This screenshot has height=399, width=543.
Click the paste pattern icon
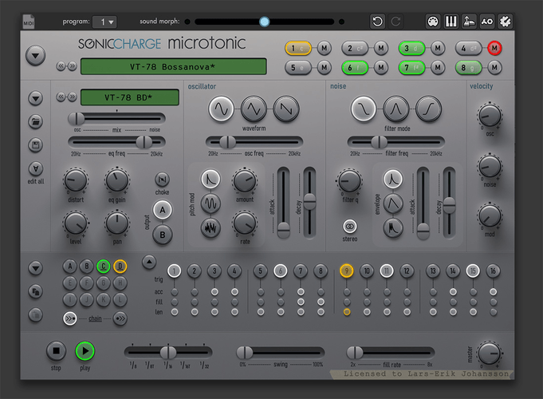click(x=35, y=315)
